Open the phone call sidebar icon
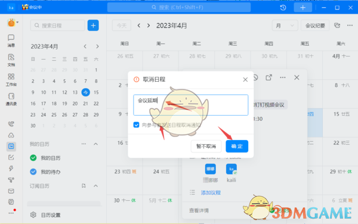The height and width of the screenshot is (224, 358). tap(11, 124)
